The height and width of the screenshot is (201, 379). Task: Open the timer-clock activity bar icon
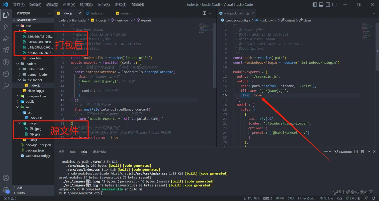(6, 74)
